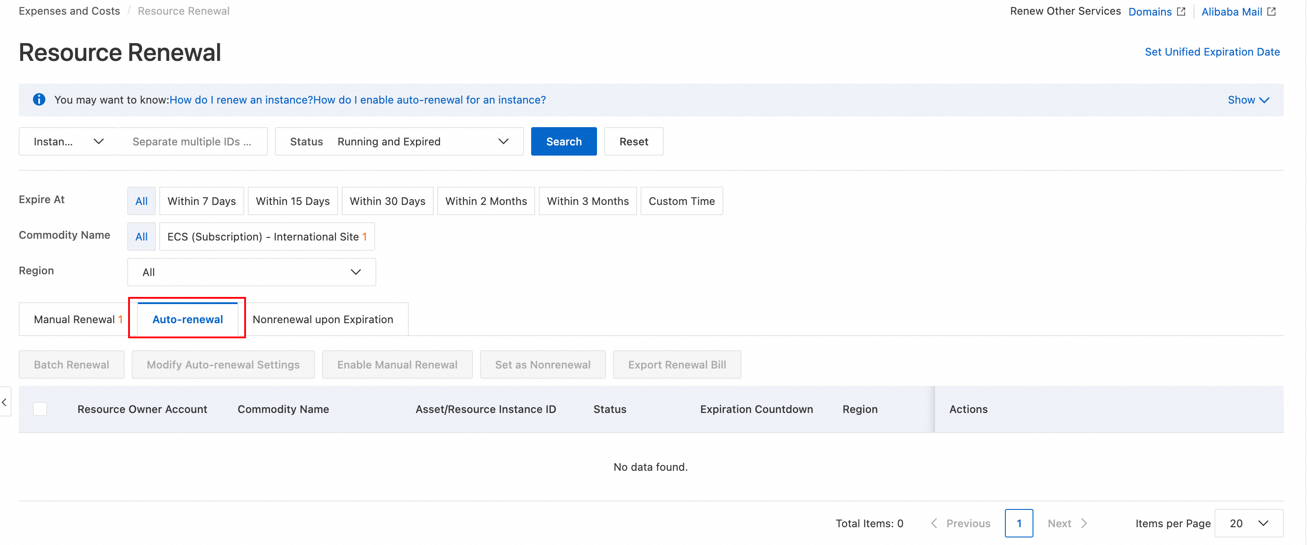Click external link icon beside Alibaba Mail
The image size is (1307, 545).
coord(1271,11)
